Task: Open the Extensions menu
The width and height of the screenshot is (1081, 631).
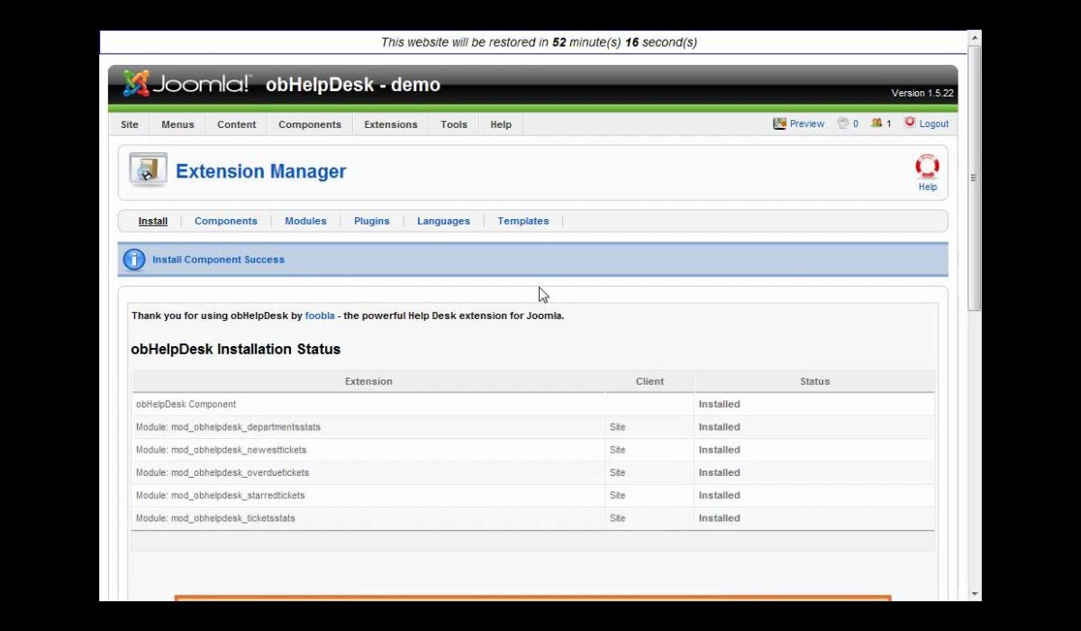Action: point(391,124)
